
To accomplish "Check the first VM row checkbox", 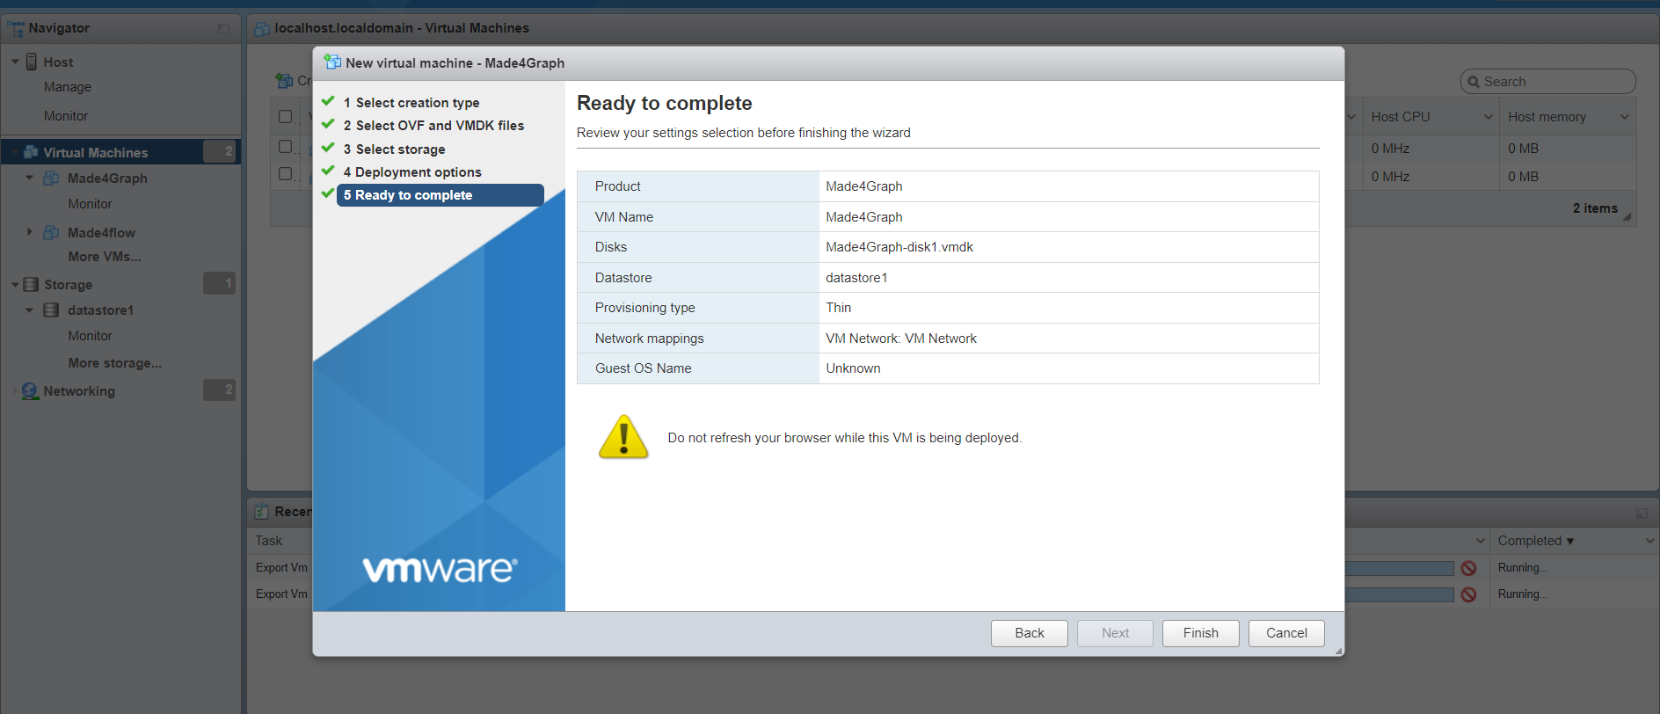I will 285,147.
